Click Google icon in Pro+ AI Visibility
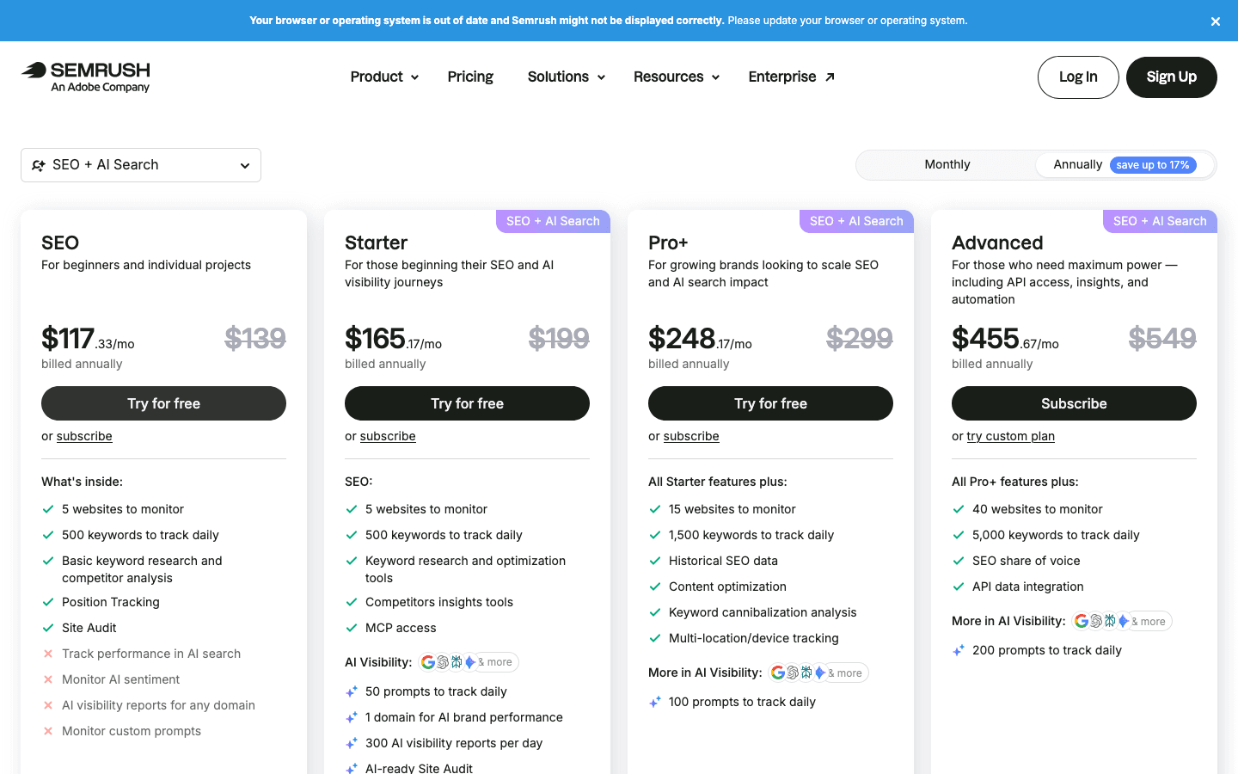Screen dimensions: 1238x774 (778, 673)
